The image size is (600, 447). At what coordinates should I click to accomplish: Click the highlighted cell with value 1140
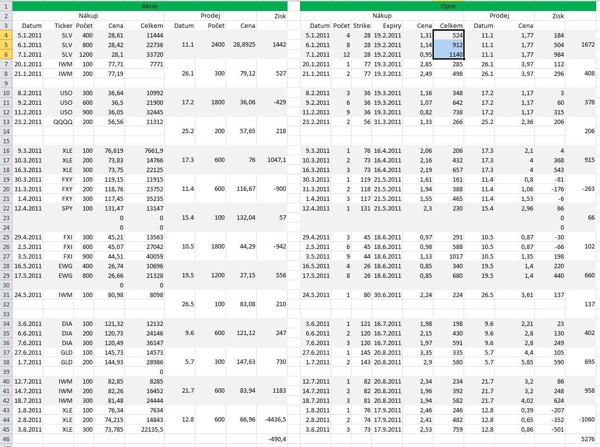coord(448,54)
